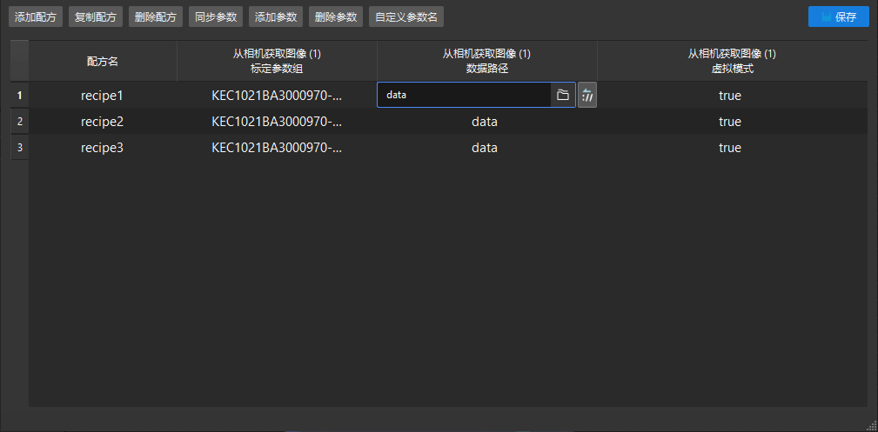The width and height of the screenshot is (878, 432).
Task: Click the 虚拟模式 column header
Action: pyautogui.click(x=732, y=61)
